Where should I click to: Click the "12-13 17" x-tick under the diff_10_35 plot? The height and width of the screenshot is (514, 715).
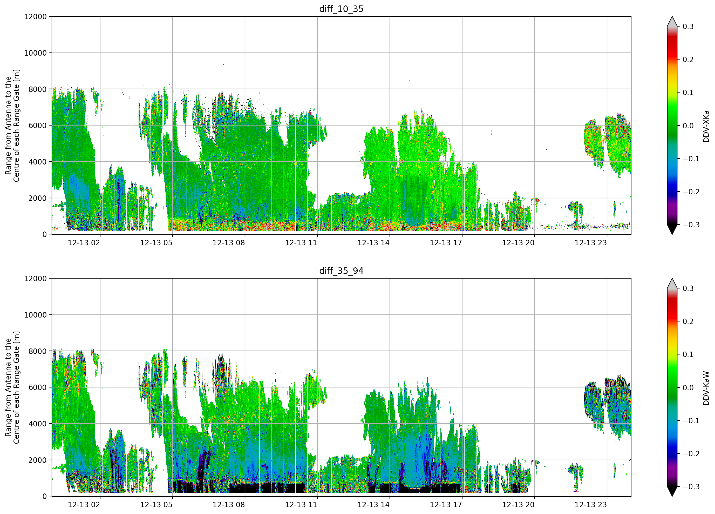point(446,243)
